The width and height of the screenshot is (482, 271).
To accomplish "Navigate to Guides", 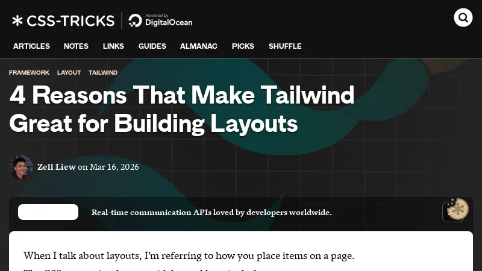I will 152,46.
